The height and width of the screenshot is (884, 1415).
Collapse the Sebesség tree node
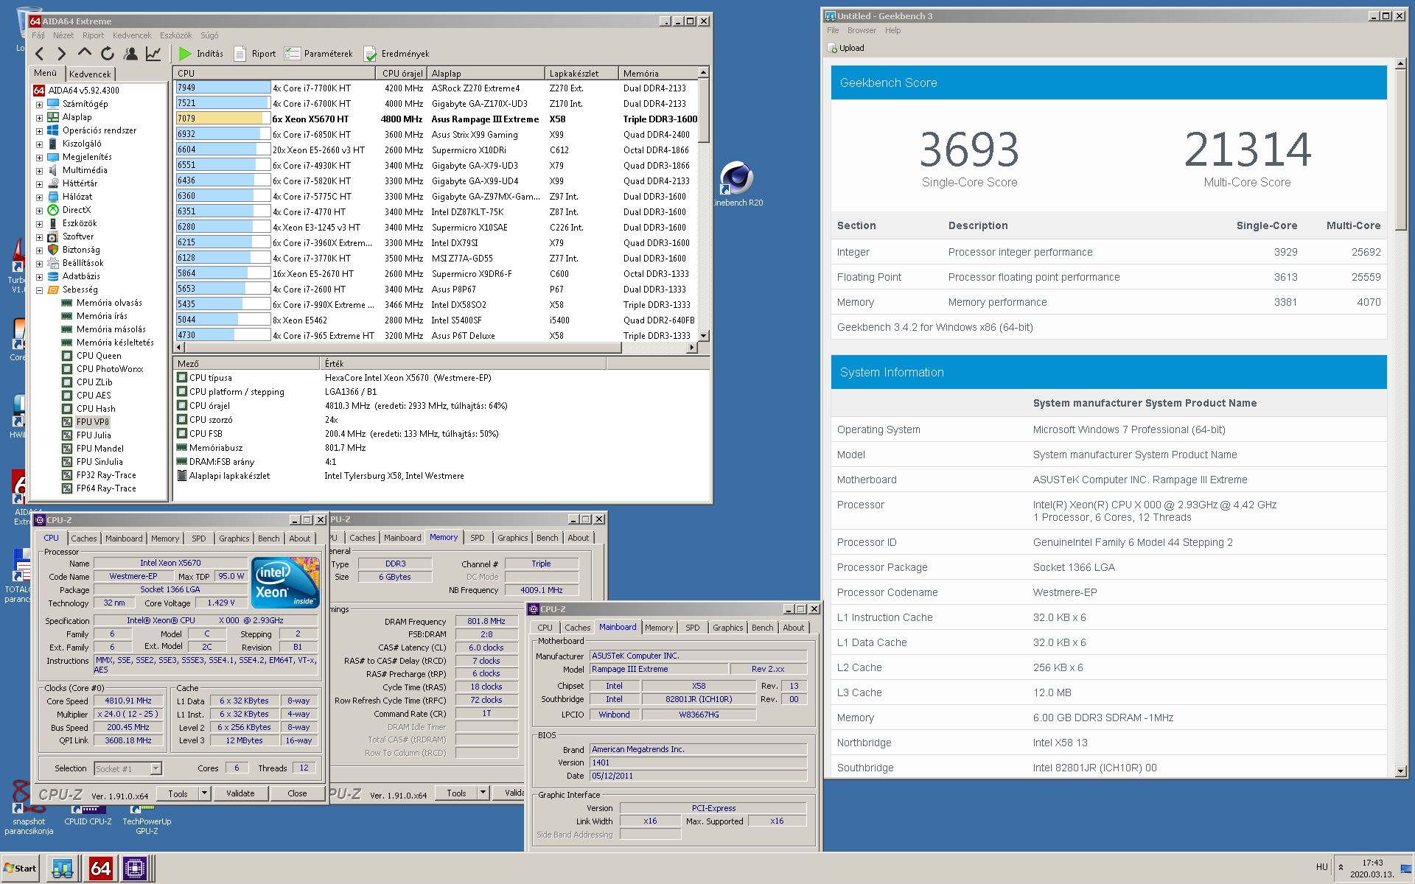39,290
